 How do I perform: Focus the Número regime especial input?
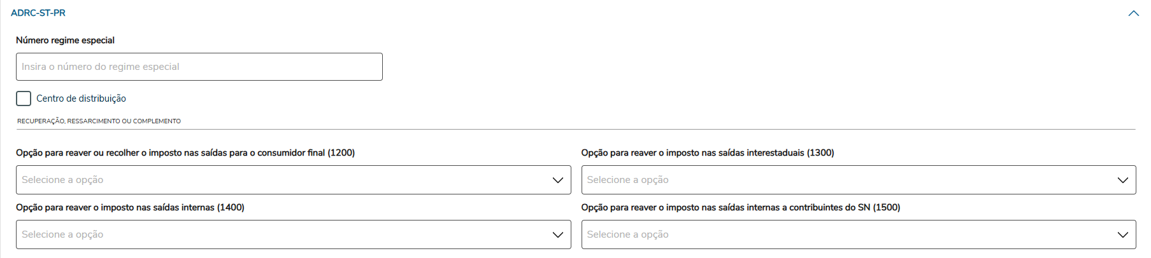(x=199, y=67)
